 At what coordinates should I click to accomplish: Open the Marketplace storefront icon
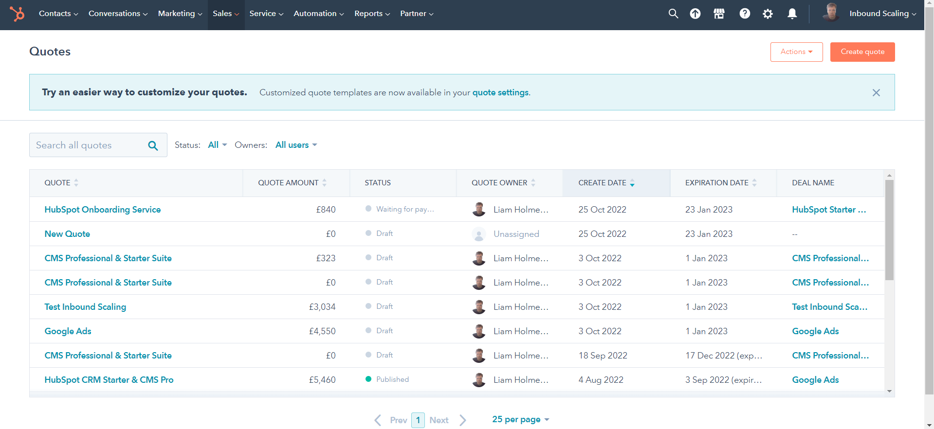coord(719,14)
